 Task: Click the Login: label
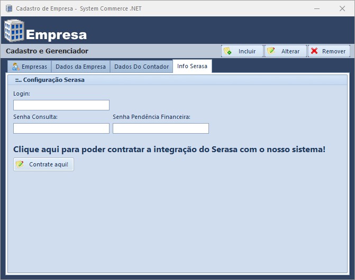click(22, 94)
